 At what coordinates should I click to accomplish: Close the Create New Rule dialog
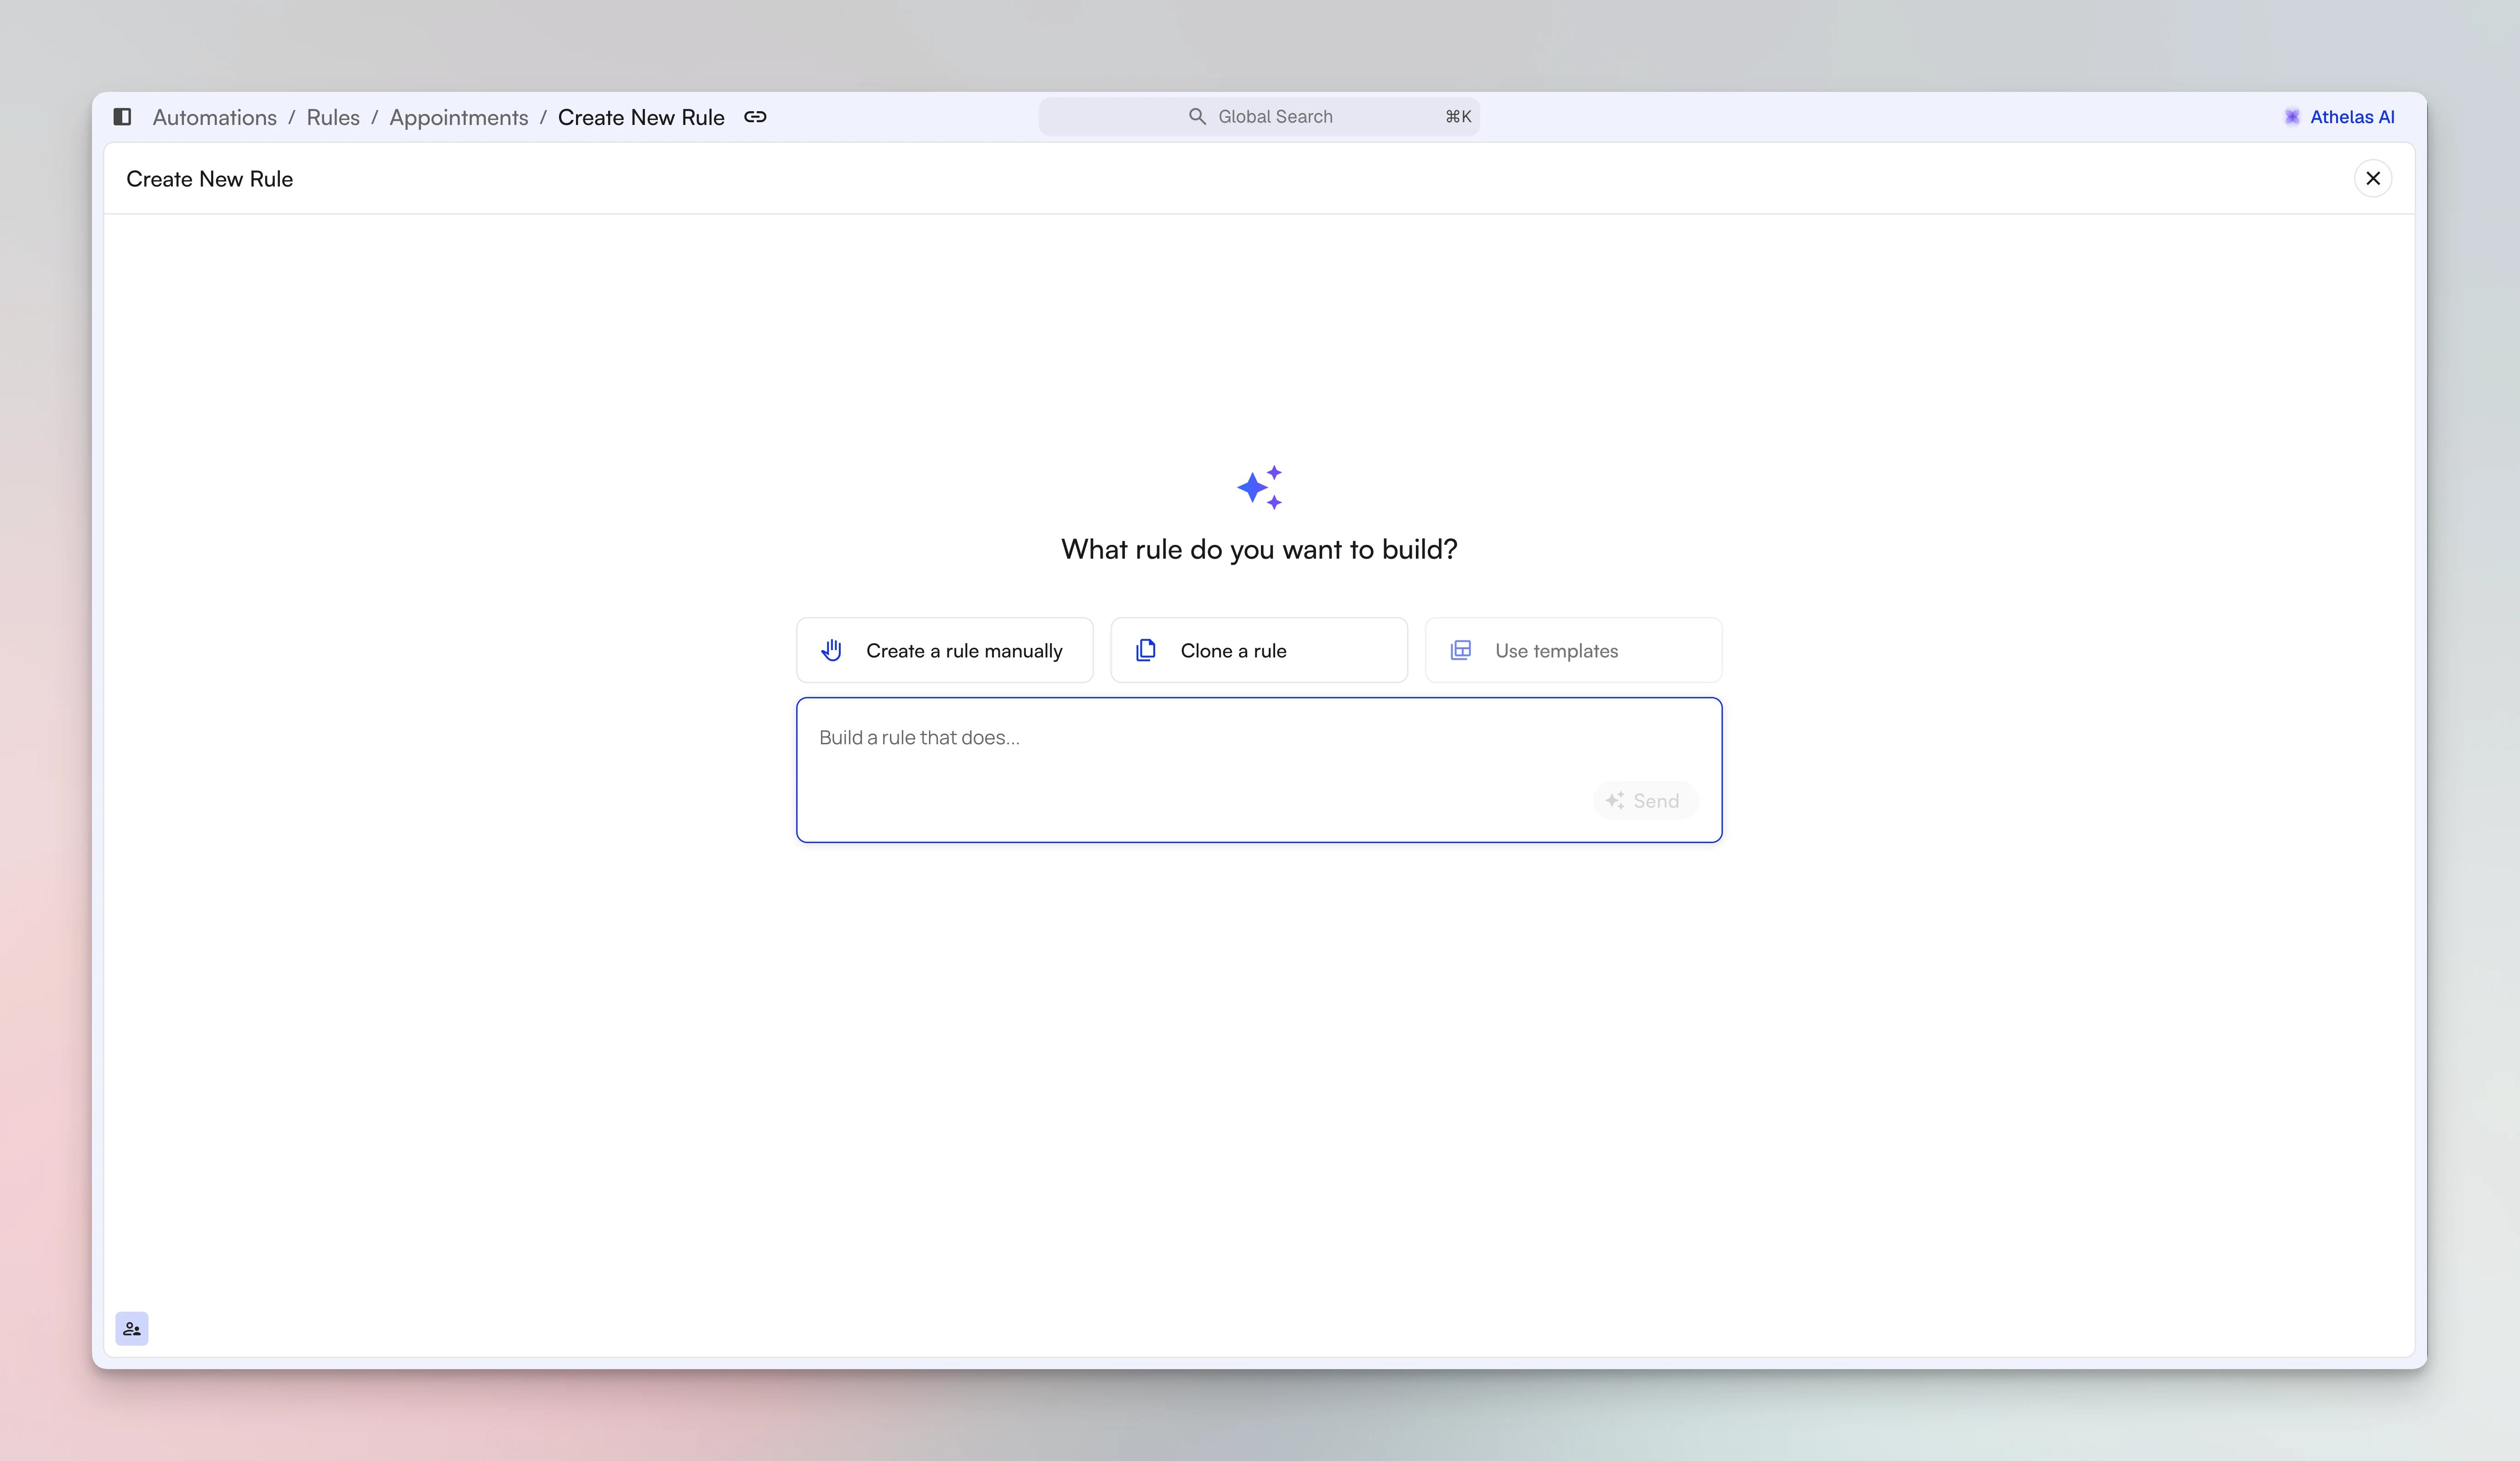(2373, 179)
